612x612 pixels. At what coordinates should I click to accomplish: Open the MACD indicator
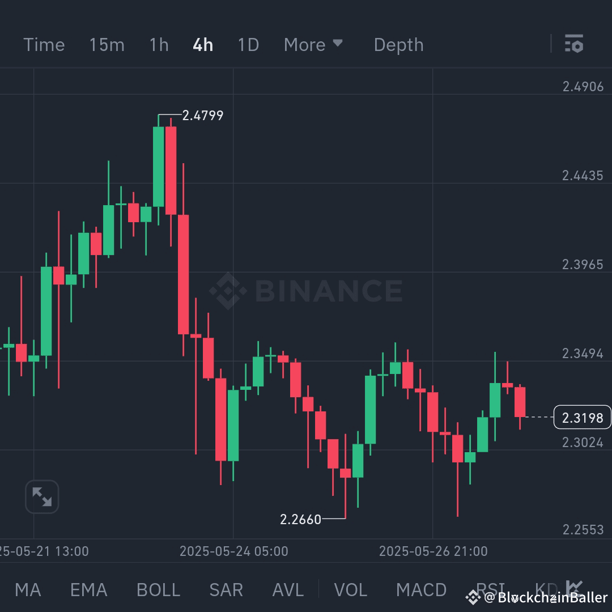point(421,590)
